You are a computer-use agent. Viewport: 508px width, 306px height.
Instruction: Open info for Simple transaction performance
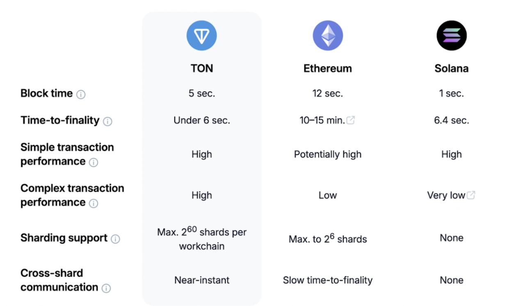point(94,162)
